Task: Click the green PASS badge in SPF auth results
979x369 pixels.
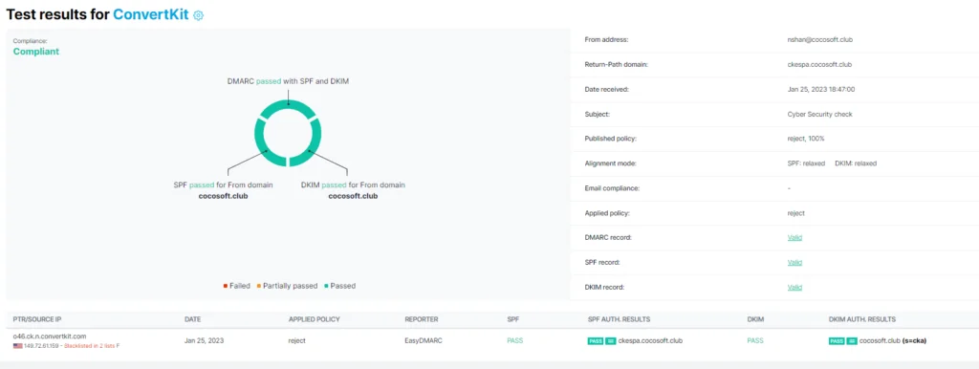Action: click(596, 341)
